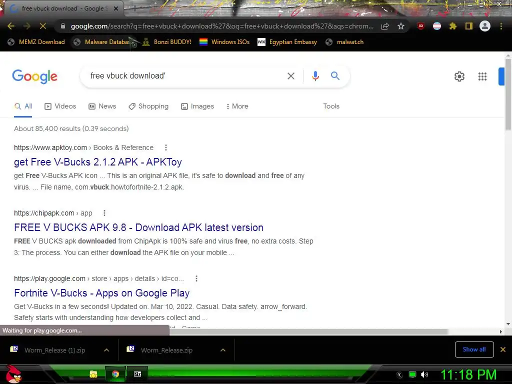Click the network tray icon
The image size is (512, 384).
412,374
